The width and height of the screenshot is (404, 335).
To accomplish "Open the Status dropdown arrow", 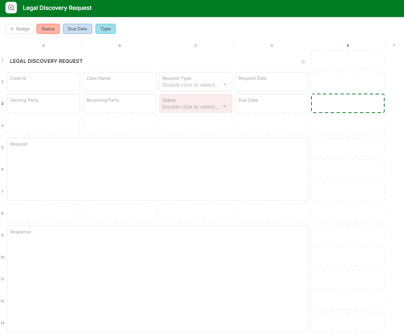I will coord(225,107).
